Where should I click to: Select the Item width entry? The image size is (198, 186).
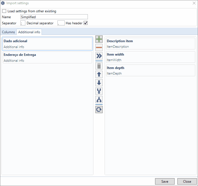click(x=151, y=57)
